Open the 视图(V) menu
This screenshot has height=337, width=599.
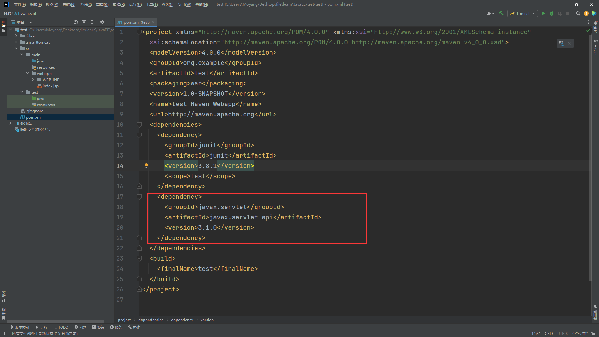(52, 4)
